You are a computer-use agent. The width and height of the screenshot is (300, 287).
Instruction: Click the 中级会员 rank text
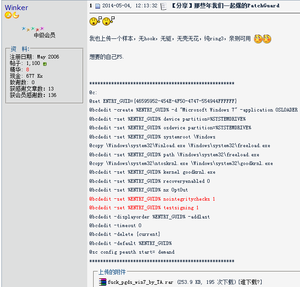44,35
